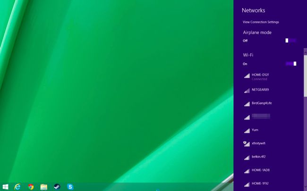Click the Networks panel title
Image resolution: width=307 pixels, height=191 pixels.
pyautogui.click(x=253, y=10)
